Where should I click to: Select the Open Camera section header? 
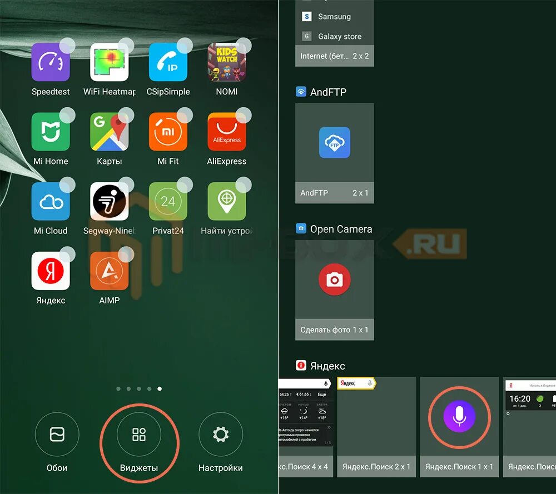(x=334, y=229)
